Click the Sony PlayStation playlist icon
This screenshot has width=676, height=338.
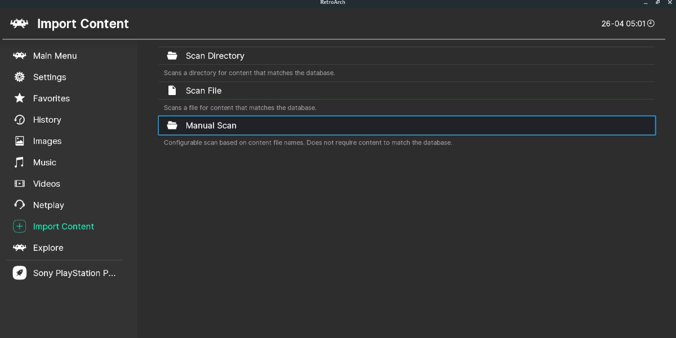[20, 273]
